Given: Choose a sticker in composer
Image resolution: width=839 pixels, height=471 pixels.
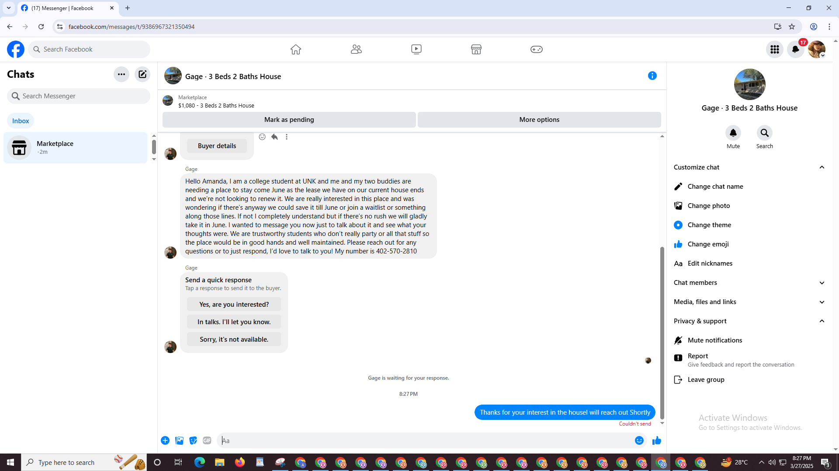Looking at the screenshot, I should pos(193,440).
